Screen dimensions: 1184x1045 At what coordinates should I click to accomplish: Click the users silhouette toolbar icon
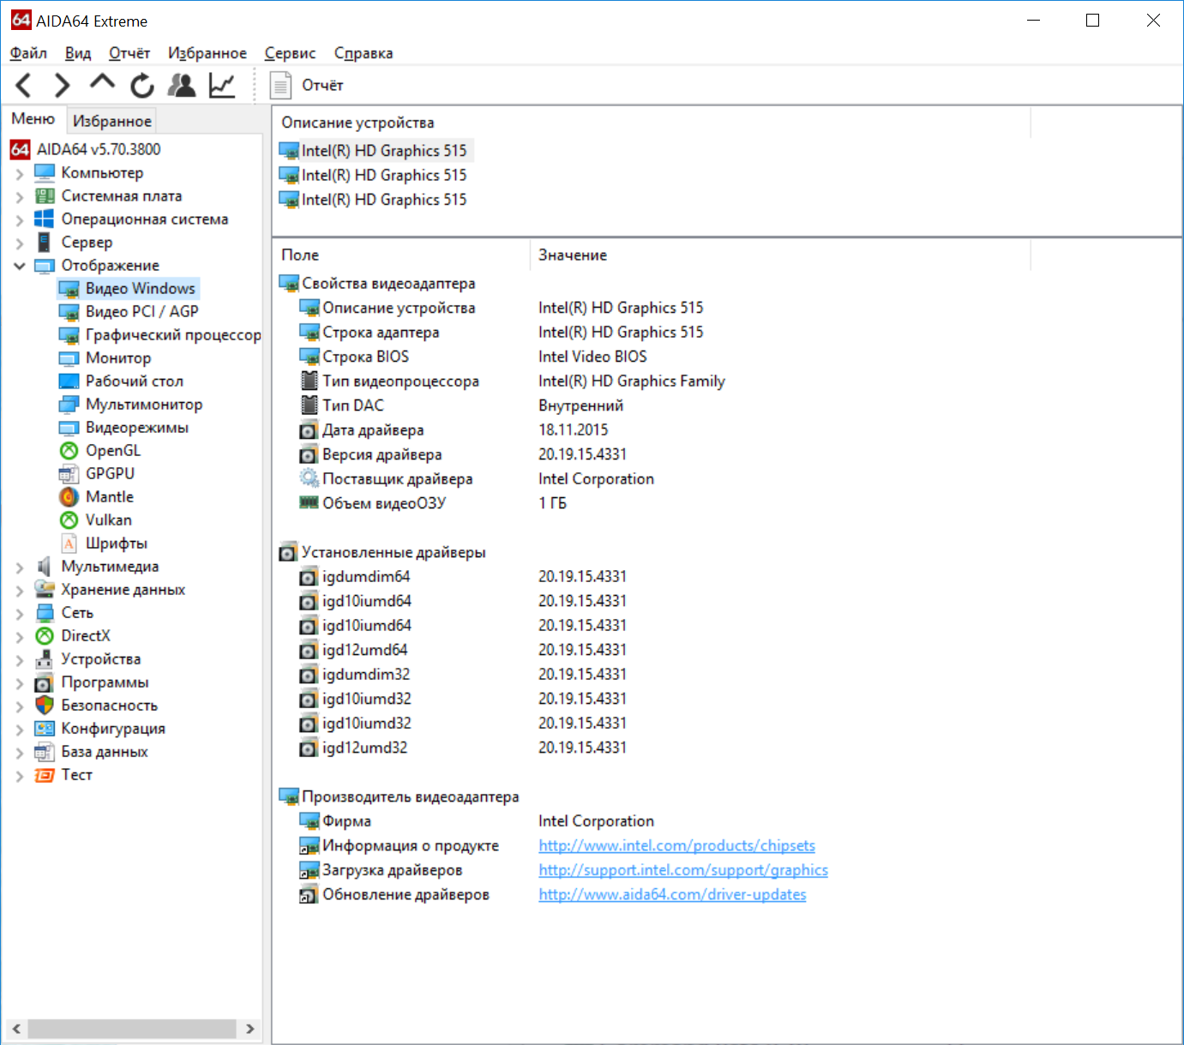182,85
